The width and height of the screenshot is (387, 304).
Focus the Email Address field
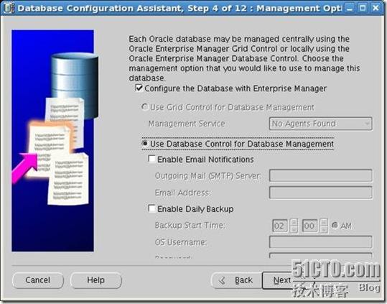point(321,193)
